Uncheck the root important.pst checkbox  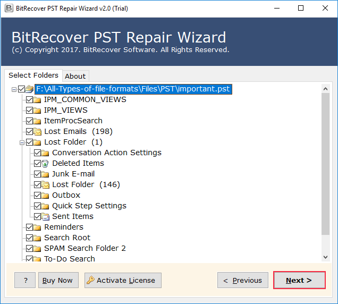[22, 89]
